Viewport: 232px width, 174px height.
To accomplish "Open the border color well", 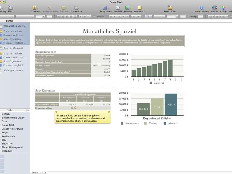I will (183, 17).
